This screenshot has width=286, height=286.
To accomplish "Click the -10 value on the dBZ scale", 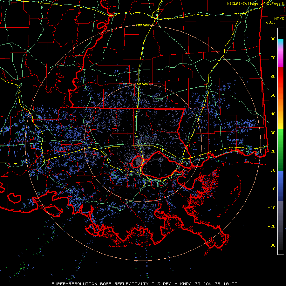I will pyautogui.click(x=272, y=208).
